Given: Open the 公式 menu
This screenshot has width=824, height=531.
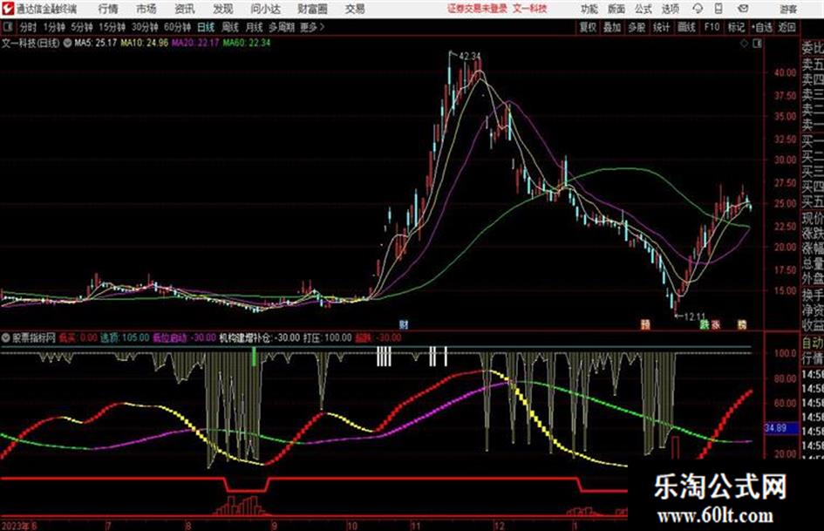Looking at the screenshot, I should 644,9.
